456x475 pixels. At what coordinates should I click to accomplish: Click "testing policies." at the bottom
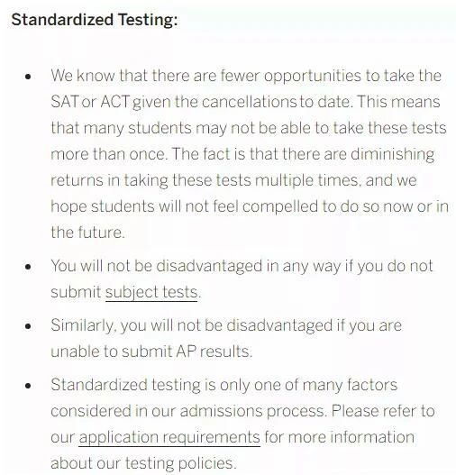pos(180,463)
